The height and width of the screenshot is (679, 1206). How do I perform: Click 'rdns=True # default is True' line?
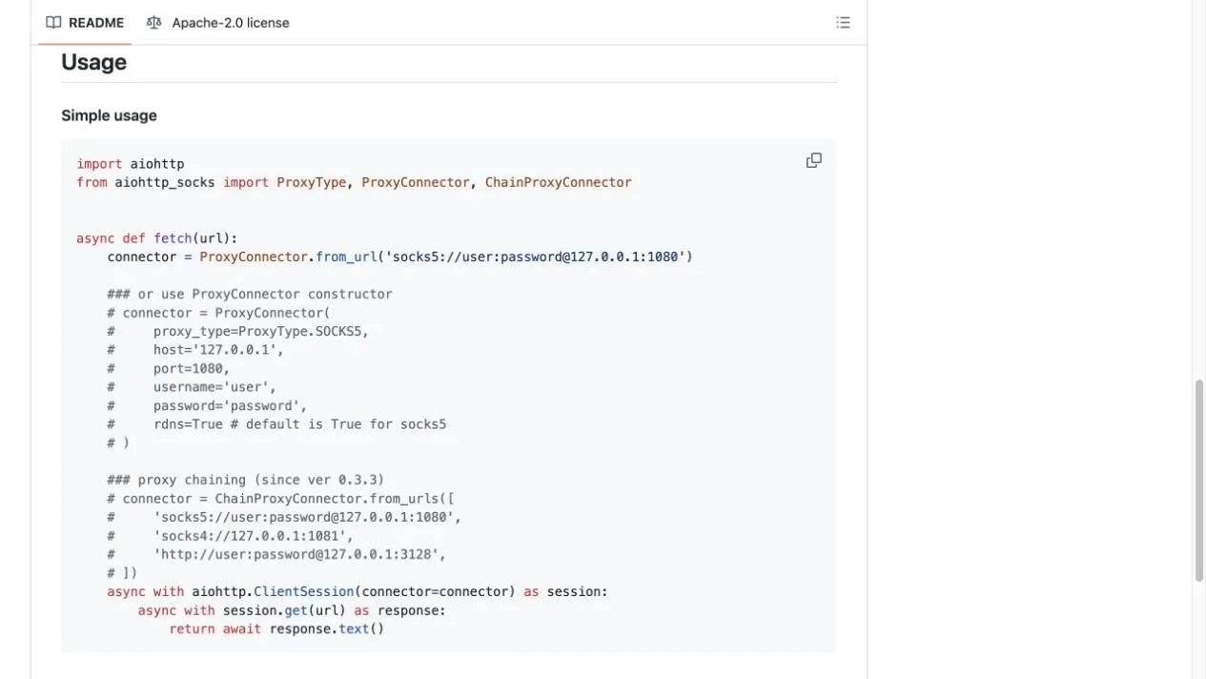tap(276, 424)
